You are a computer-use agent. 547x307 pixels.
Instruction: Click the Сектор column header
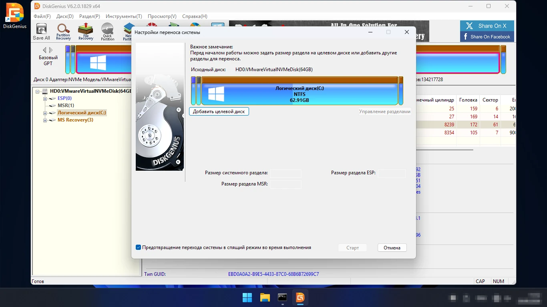[490, 100]
